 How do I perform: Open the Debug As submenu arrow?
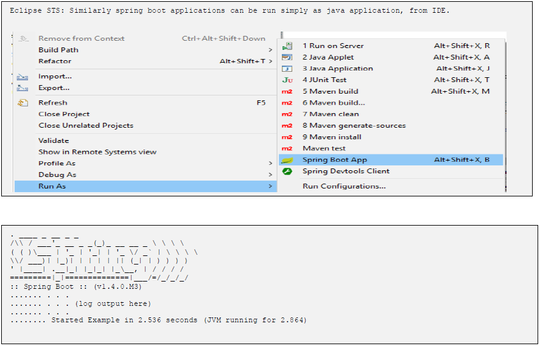click(x=270, y=175)
